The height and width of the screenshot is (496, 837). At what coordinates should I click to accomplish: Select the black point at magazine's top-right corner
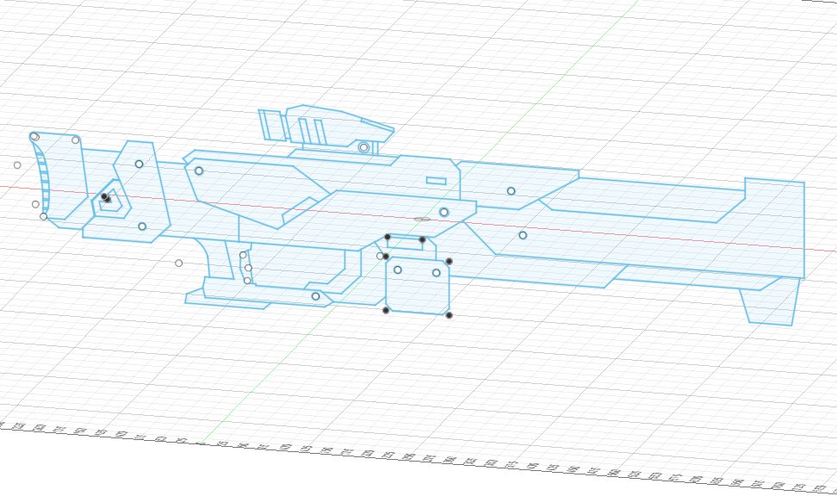[x=449, y=261]
